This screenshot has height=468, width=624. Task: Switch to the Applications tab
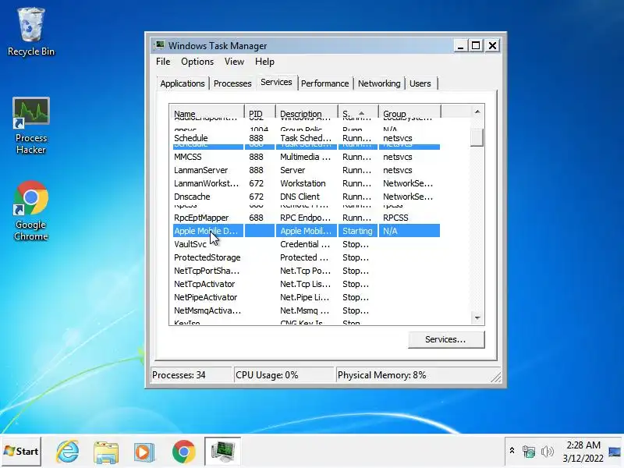point(183,83)
